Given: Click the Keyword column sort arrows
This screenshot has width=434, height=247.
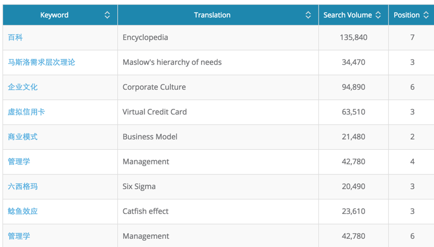Looking at the screenshot, I should (107, 15).
